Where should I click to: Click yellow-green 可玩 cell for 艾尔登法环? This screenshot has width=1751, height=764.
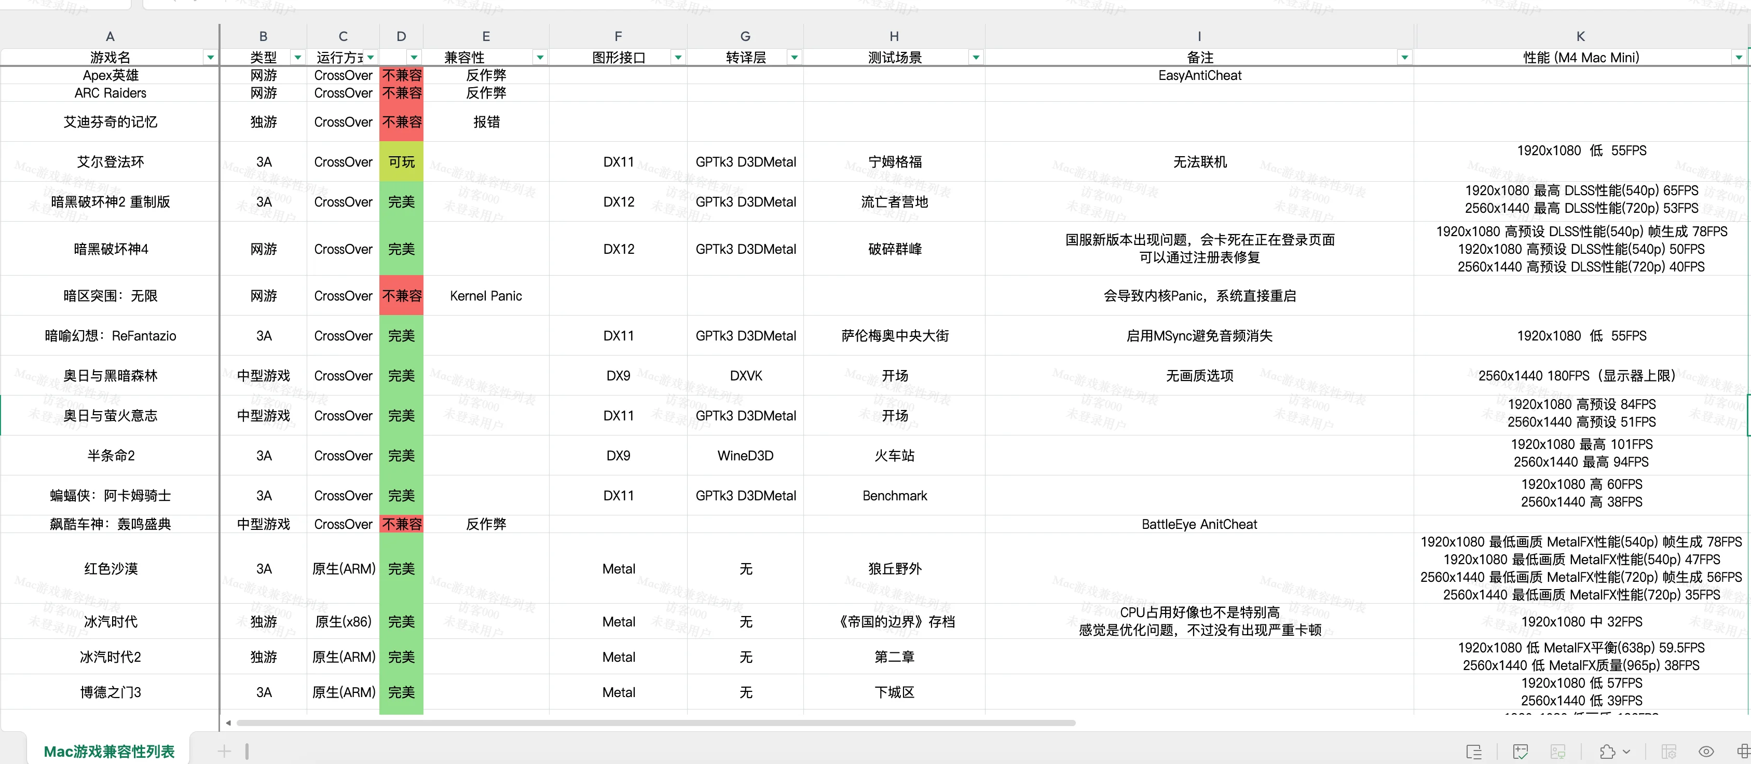tap(401, 162)
